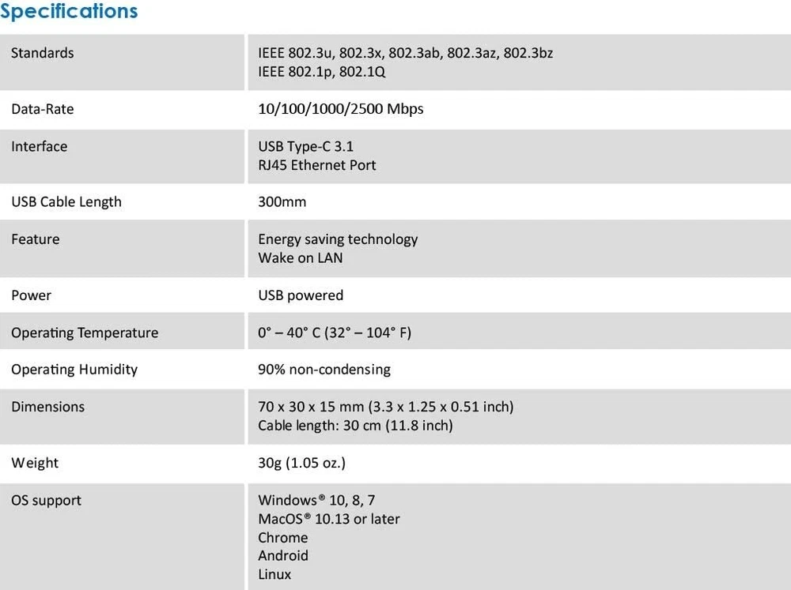Select the Standards row label

43,53
